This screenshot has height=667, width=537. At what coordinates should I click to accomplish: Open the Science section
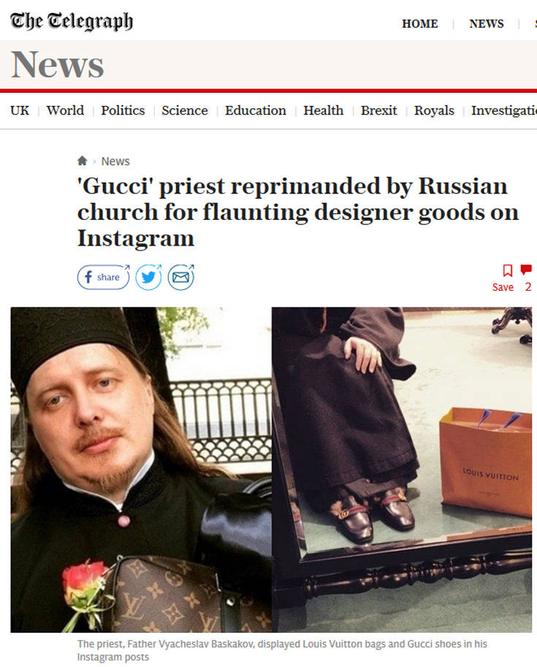click(x=185, y=110)
